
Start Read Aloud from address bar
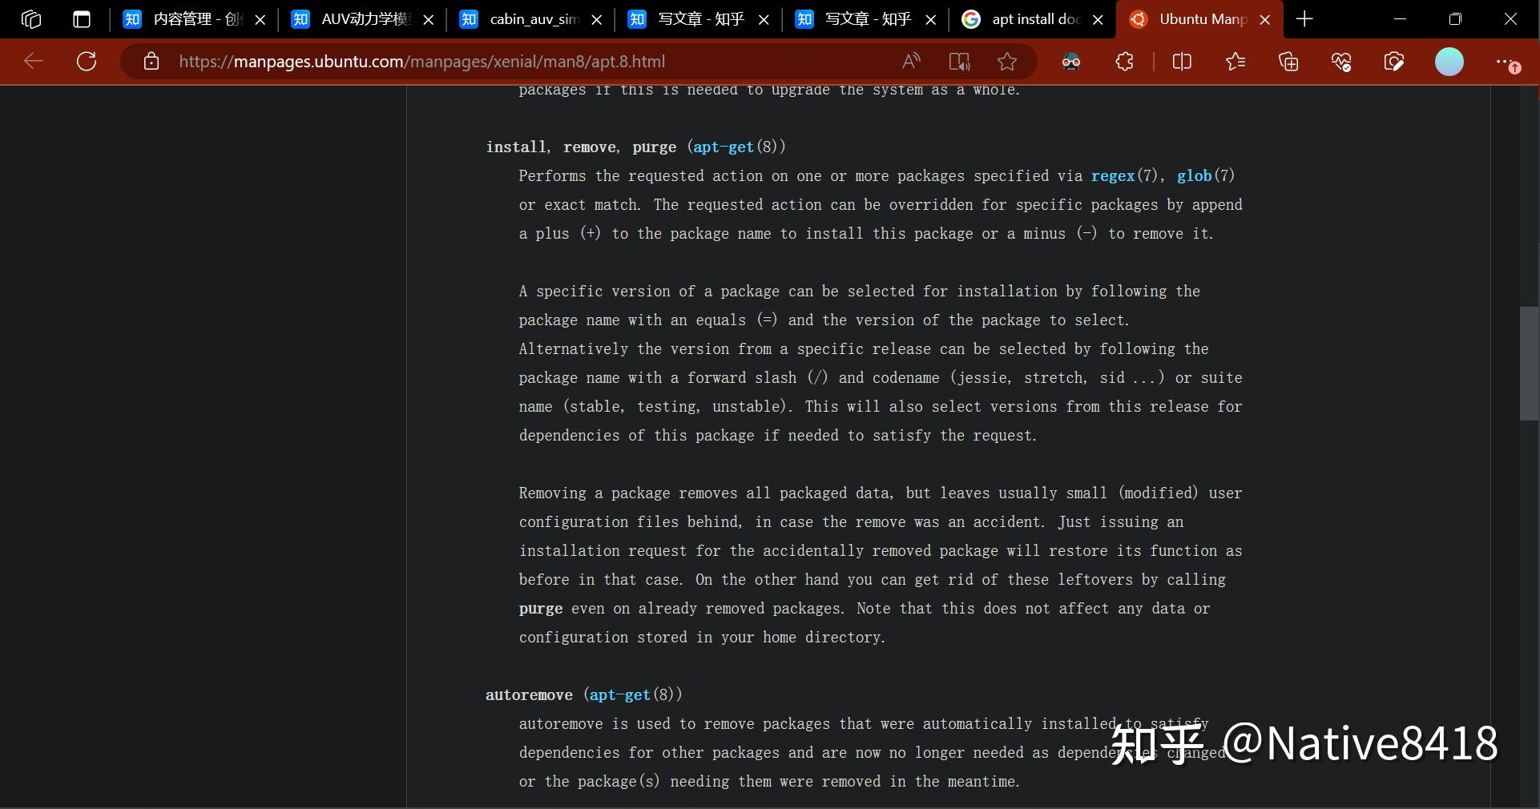[x=912, y=62]
